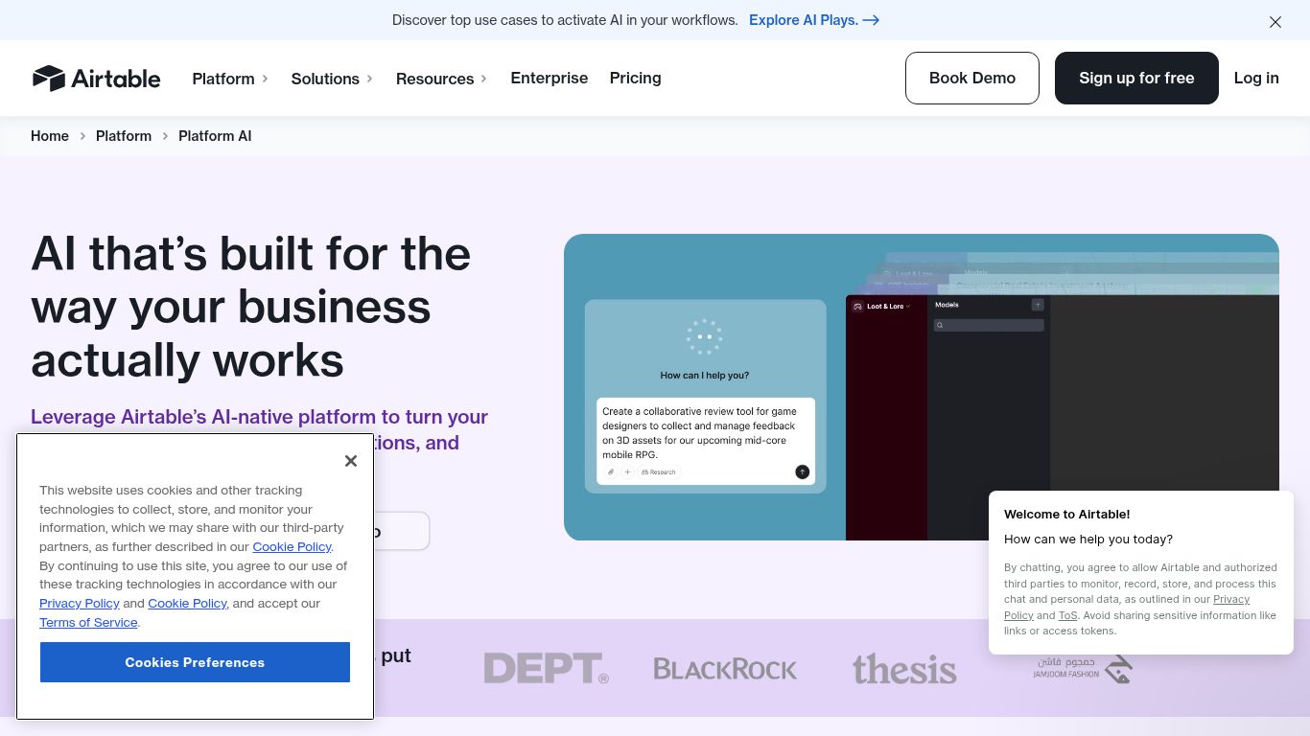1310x736 pixels.
Task: Open the Enterprise page
Action: [549, 79]
